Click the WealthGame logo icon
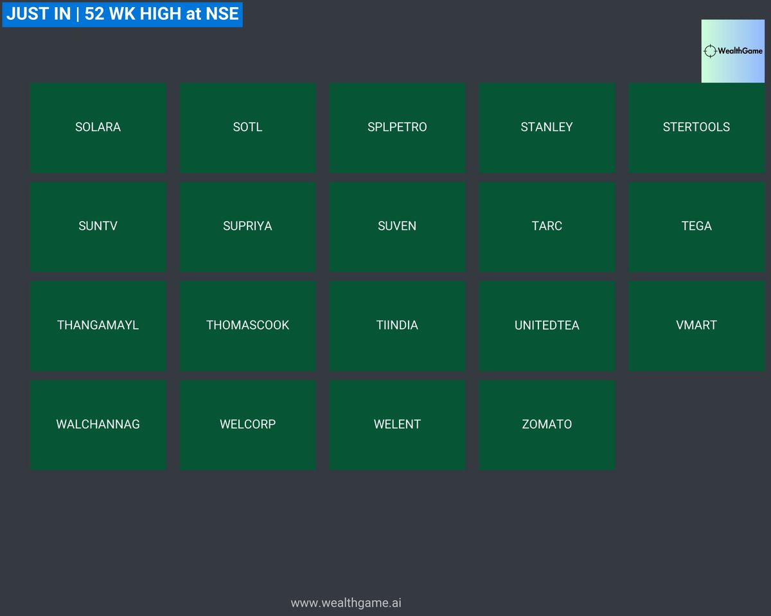Screen dimensions: 771x616 click(732, 50)
